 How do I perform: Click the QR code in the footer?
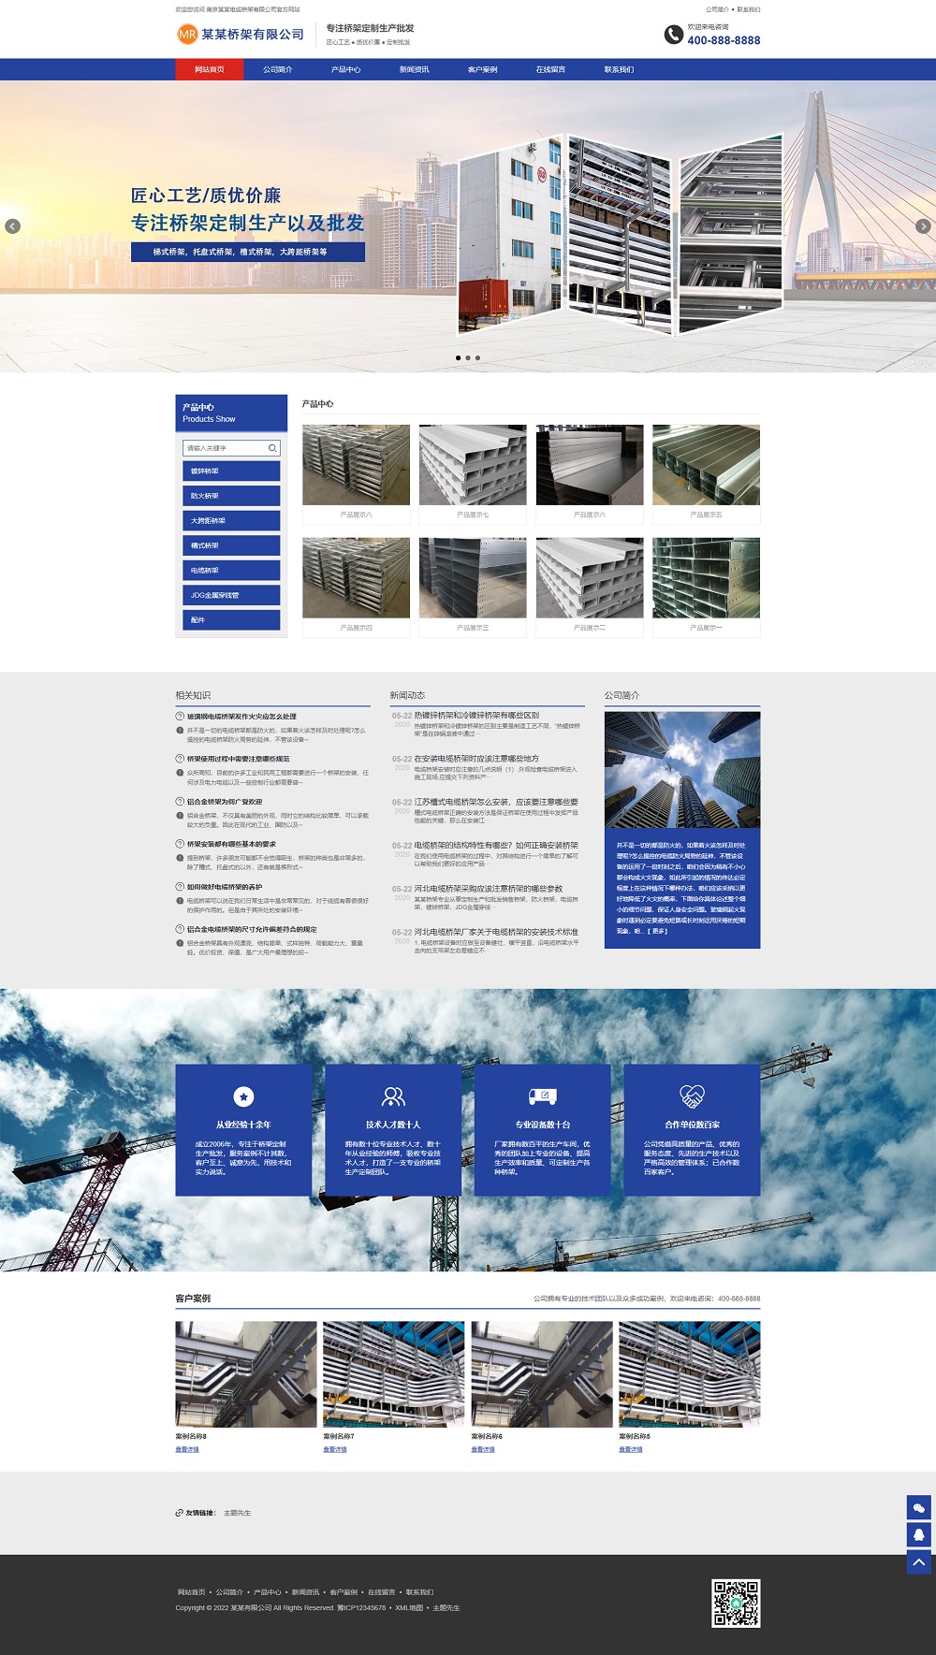pyautogui.click(x=736, y=1604)
